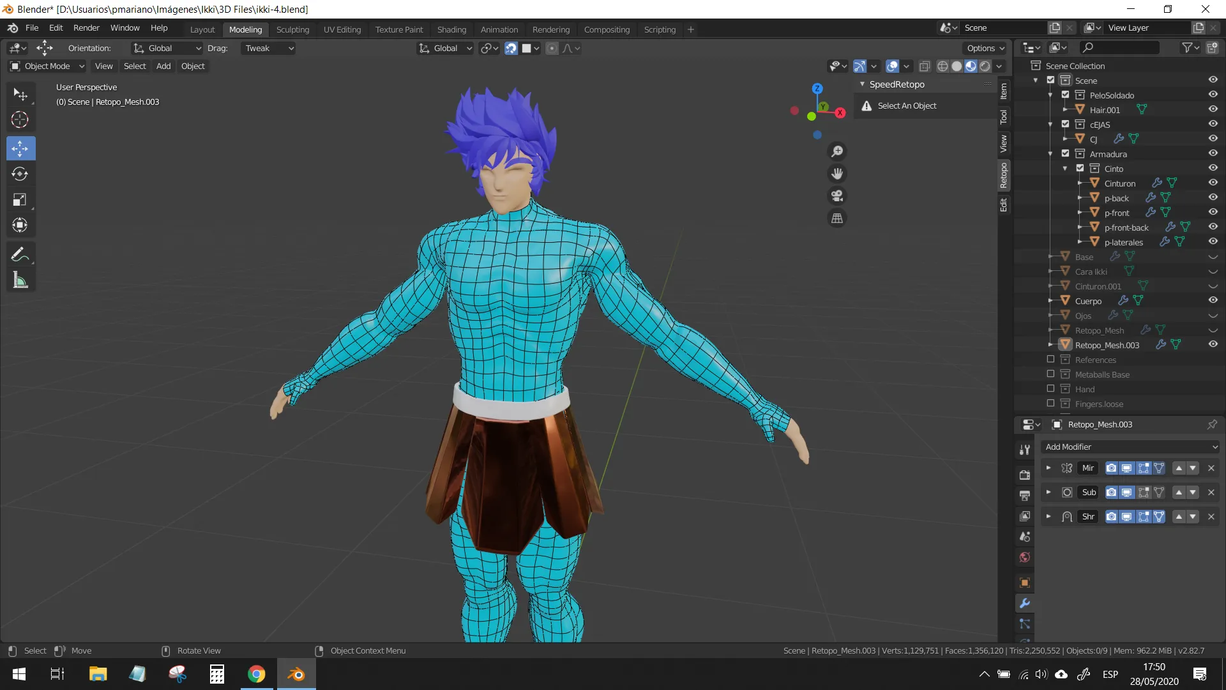The height and width of the screenshot is (690, 1226).
Task: Choose the Measure tool
Action: [20, 280]
